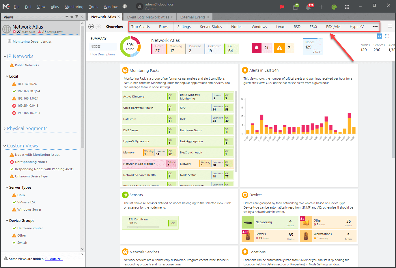Viewport: 396px width, 268px height.
Task: Click the help question mark icon
Action: click(x=125, y=6)
